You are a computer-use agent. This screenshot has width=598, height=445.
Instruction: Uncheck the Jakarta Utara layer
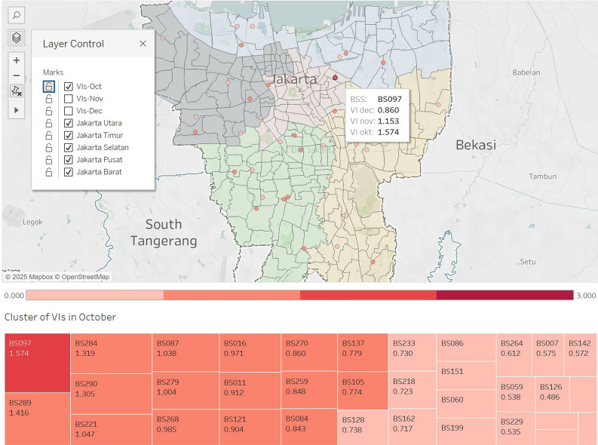pos(69,123)
